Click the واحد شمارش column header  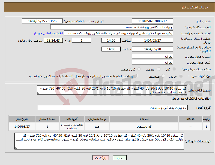[97, 119]
